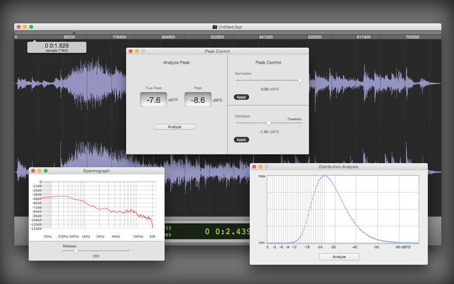This screenshot has width=454, height=284.
Task: Click the Declipper threshold slider knob
Action: click(x=268, y=123)
